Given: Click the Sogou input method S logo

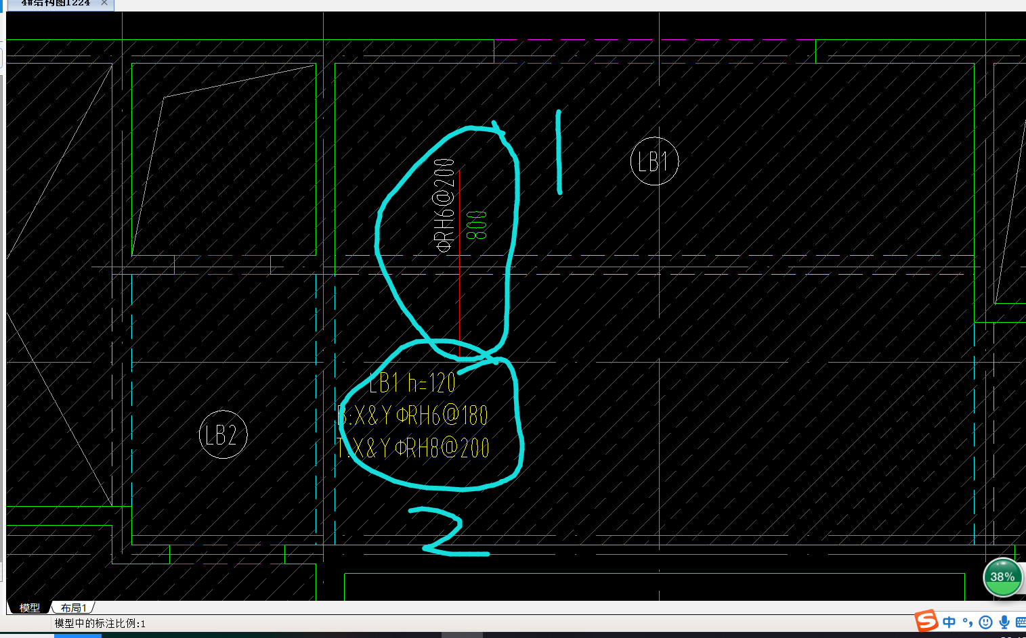Looking at the screenshot, I should pyautogui.click(x=926, y=621).
